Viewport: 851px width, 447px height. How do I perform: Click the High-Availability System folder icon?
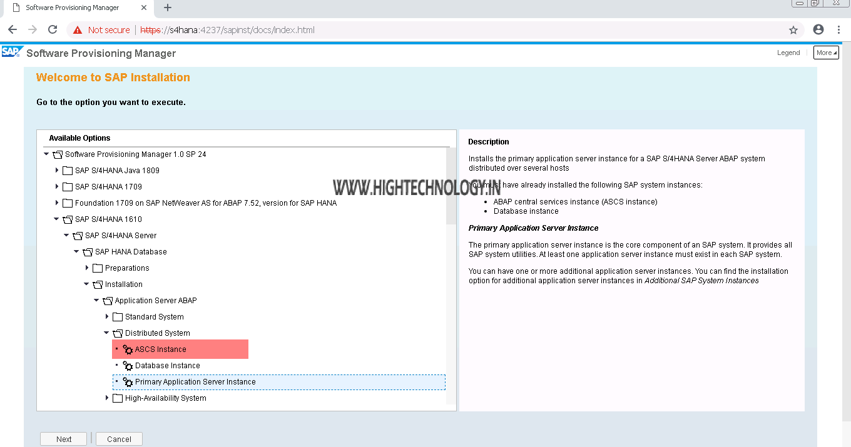[118, 398]
